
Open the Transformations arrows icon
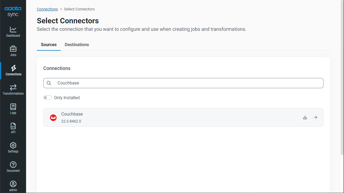pos(13,87)
